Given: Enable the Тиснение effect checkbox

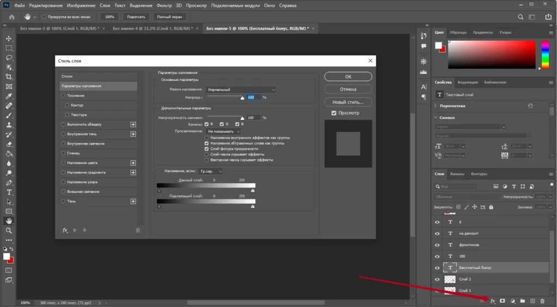Looking at the screenshot, I should coord(64,96).
